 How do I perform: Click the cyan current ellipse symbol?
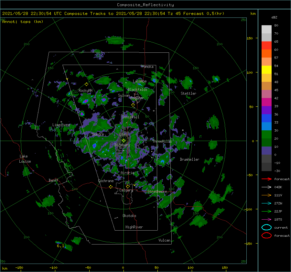[x=266, y=227]
